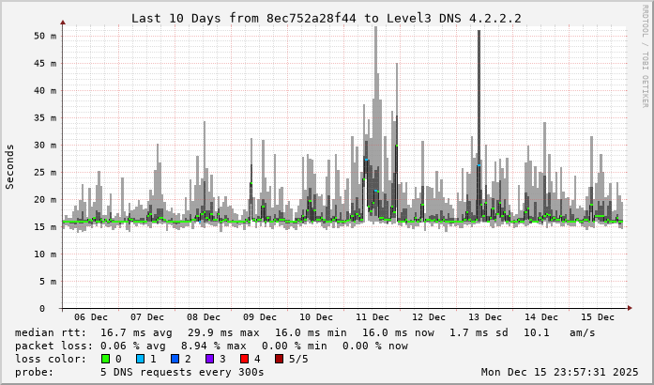Click the green loss color swatch for 0
This screenshot has width=654, height=385.
105,359
